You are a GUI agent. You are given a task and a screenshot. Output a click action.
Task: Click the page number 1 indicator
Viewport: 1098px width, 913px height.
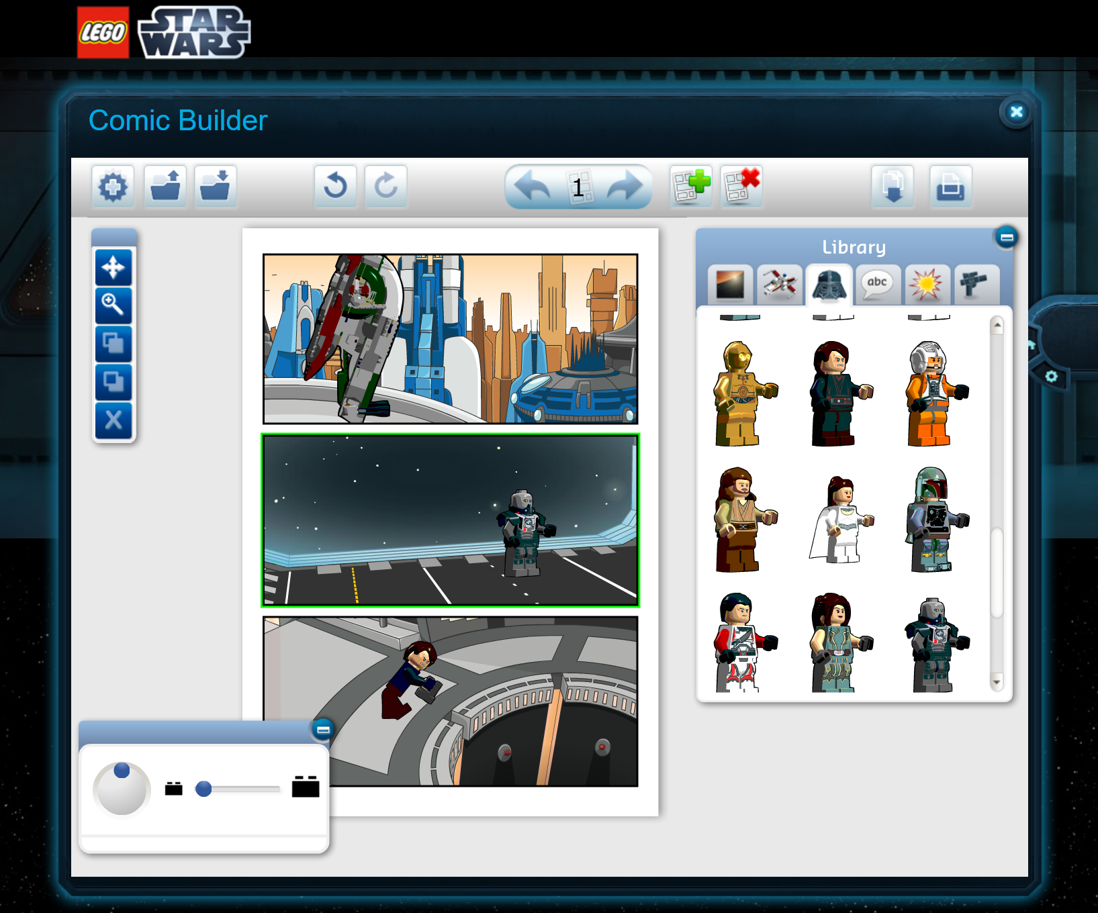(x=579, y=187)
